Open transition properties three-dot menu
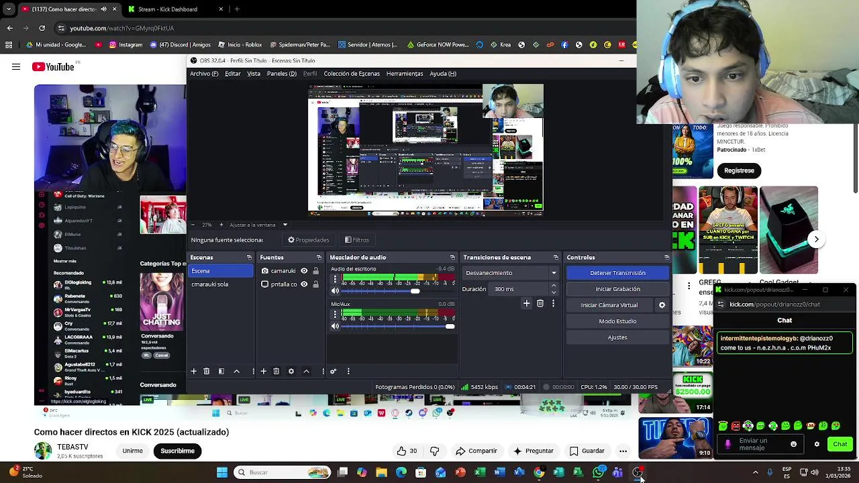 [x=553, y=304]
